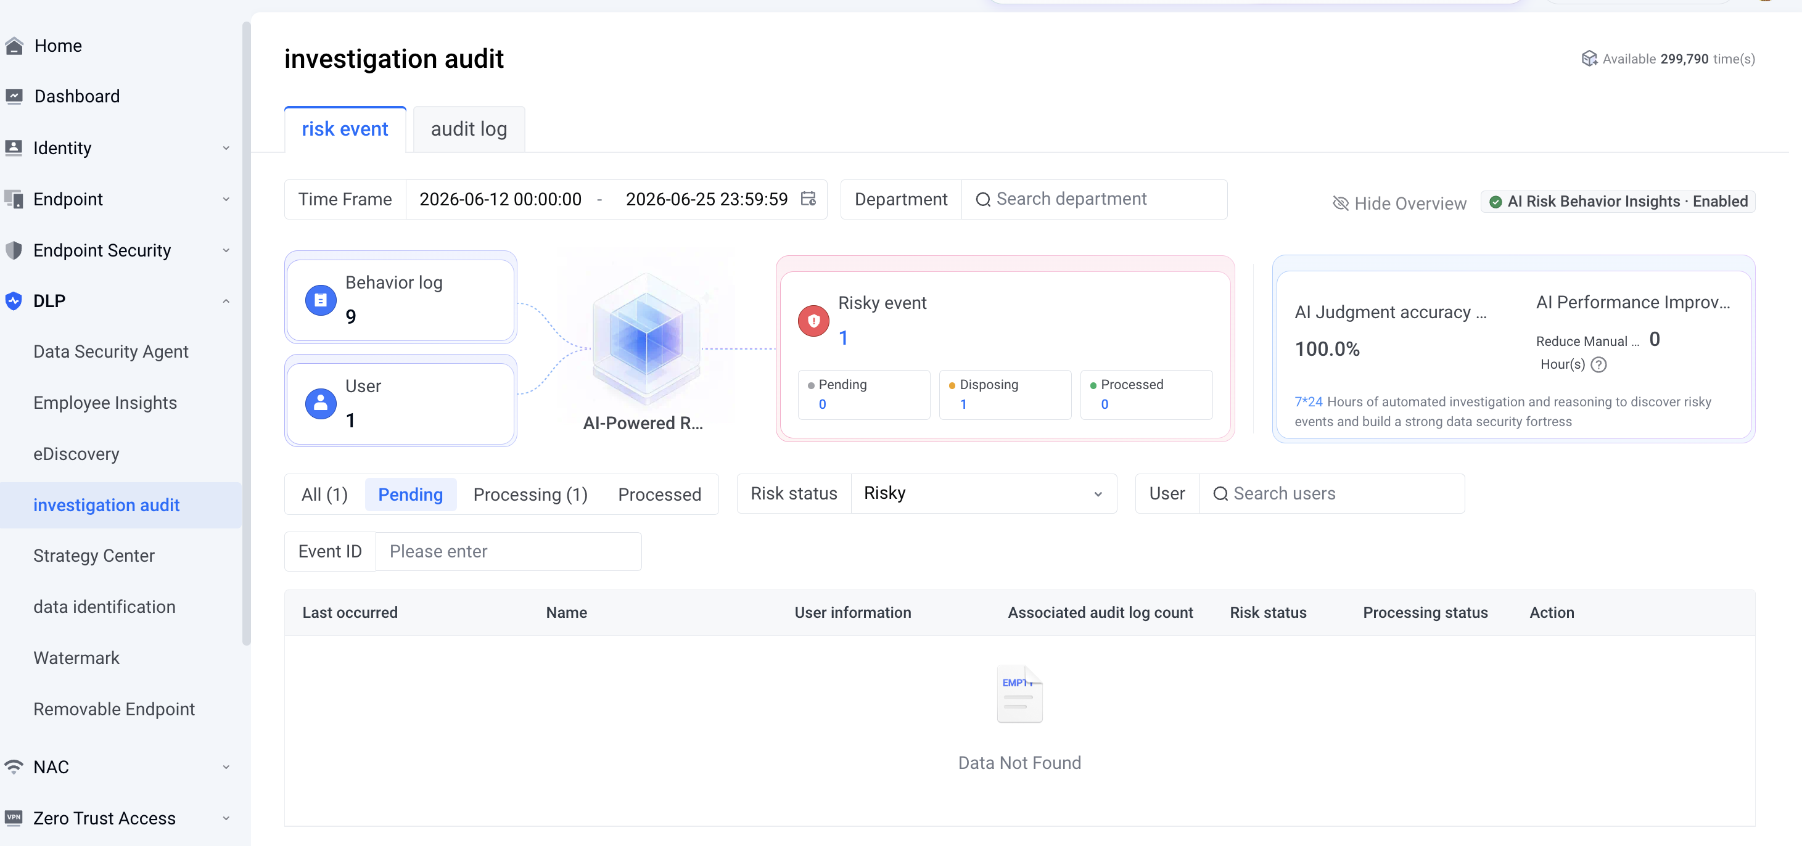The image size is (1802, 846).
Task: Click the help icon beside Hour(s)
Action: 1598,364
